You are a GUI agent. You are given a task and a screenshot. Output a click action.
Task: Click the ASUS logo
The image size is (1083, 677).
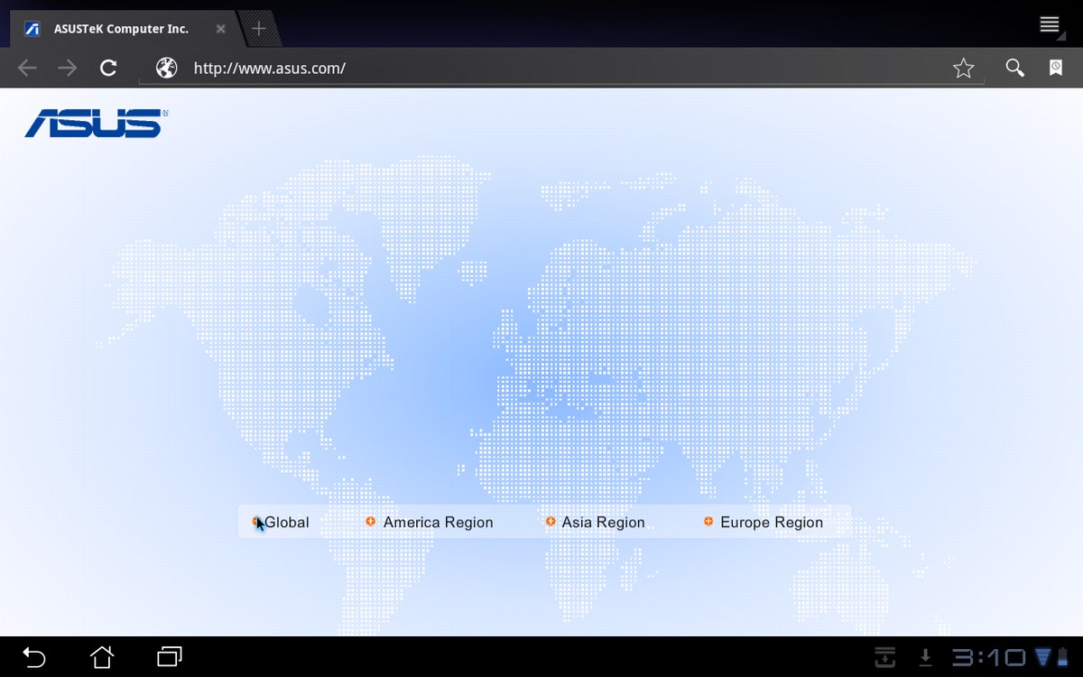(x=97, y=124)
